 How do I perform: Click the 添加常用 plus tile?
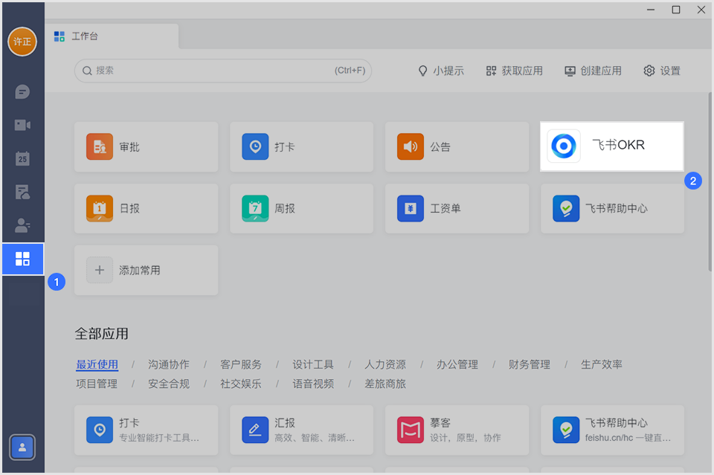tap(147, 271)
